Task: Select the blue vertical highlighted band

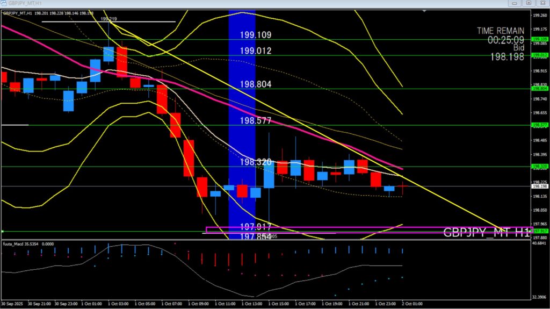Action: point(241,124)
